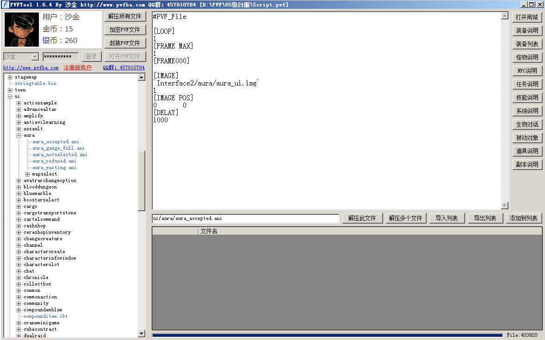Select aura_refused.ani file

[x=54, y=161]
